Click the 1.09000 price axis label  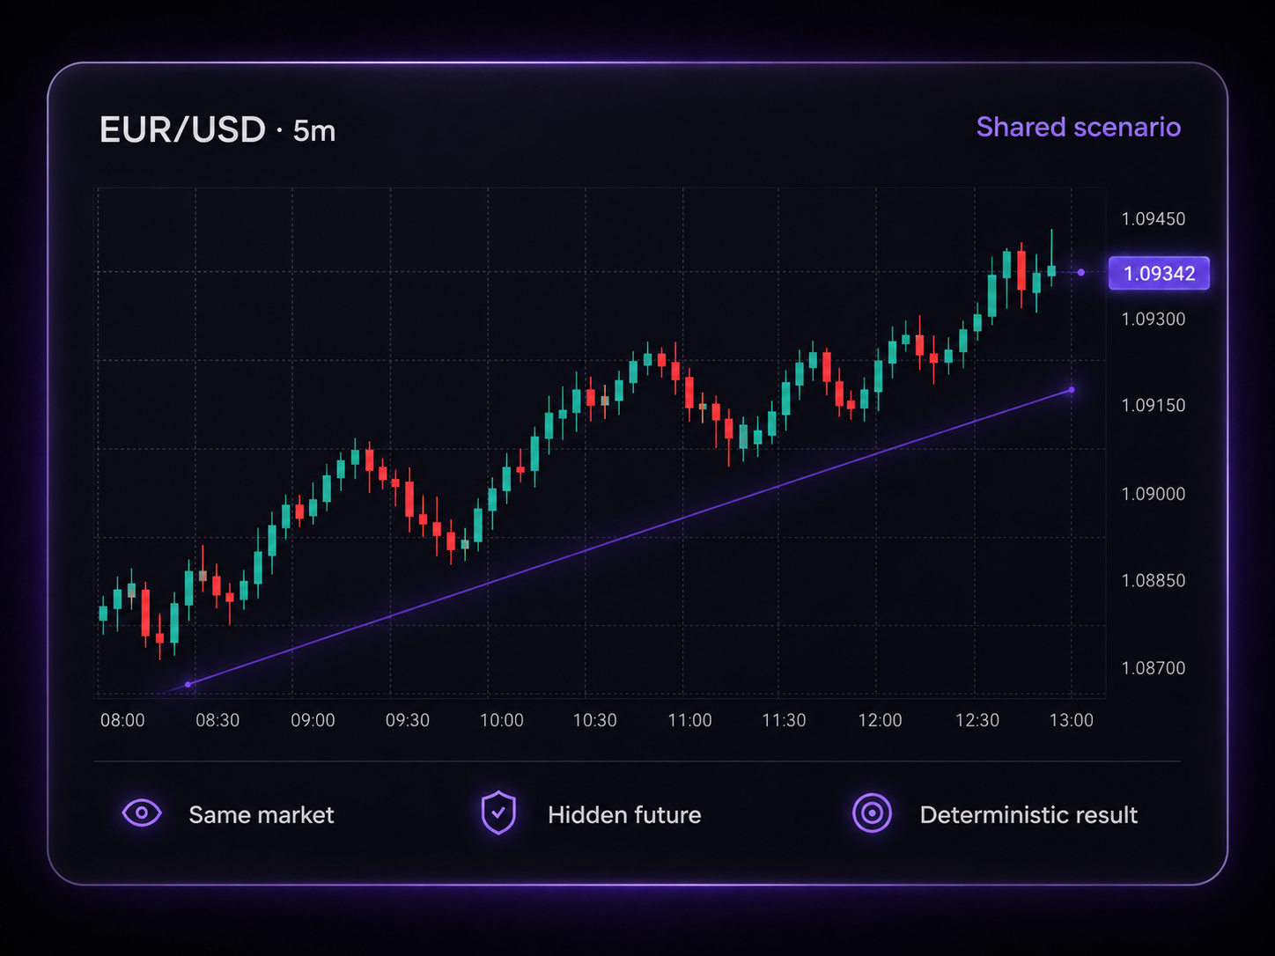(x=1153, y=494)
